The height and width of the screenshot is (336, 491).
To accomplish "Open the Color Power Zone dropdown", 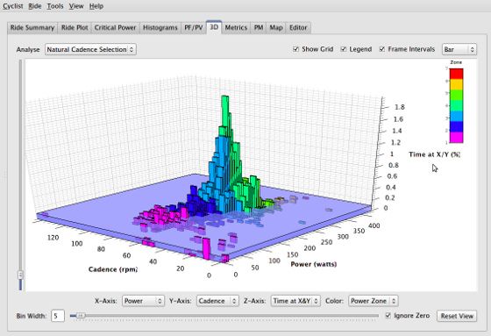I will click(x=374, y=301).
